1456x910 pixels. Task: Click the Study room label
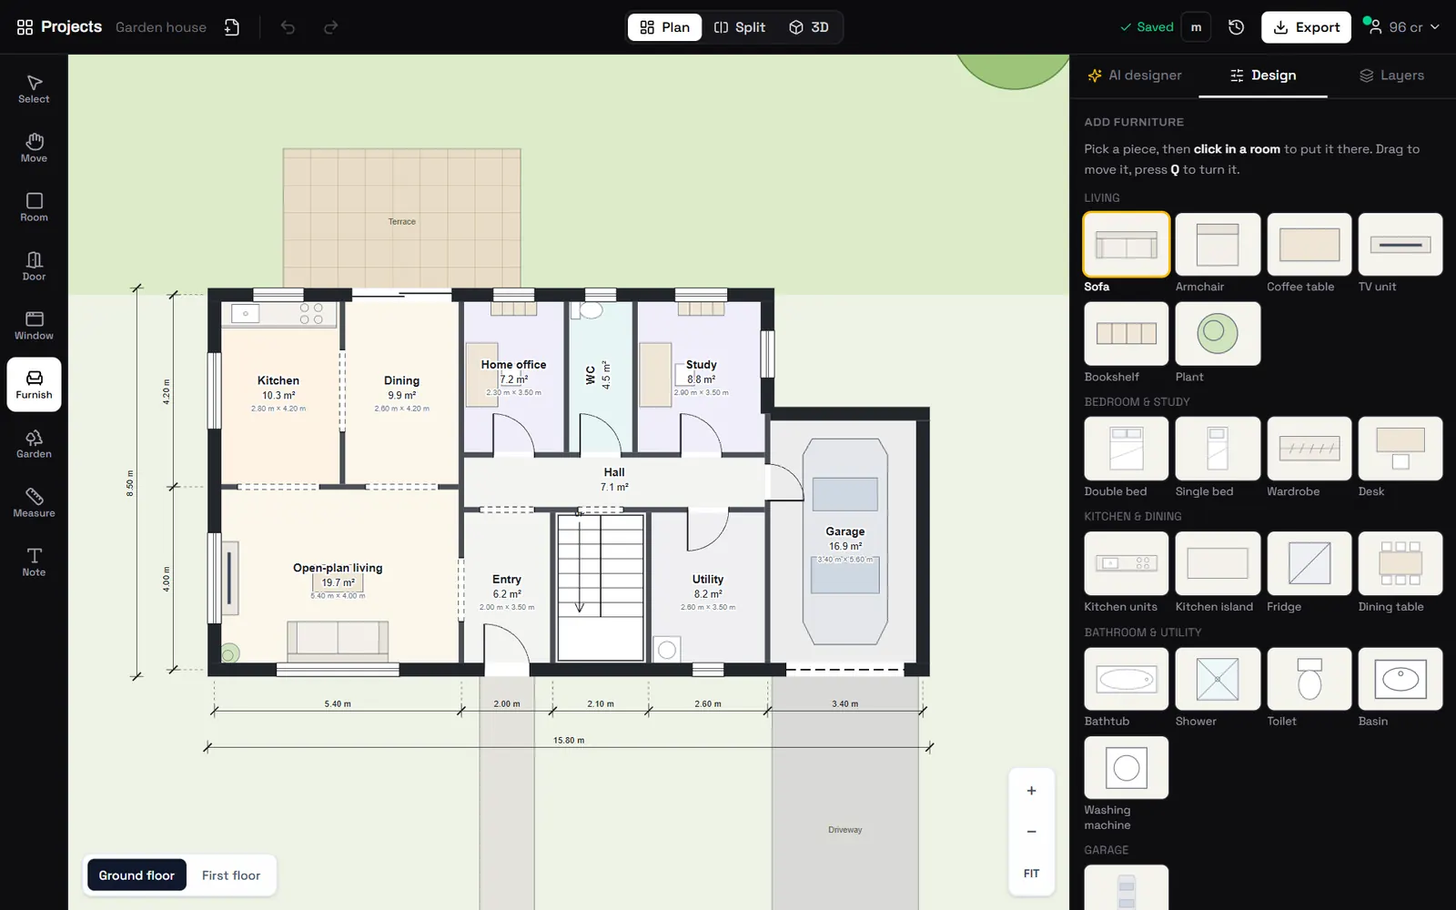[701, 364]
